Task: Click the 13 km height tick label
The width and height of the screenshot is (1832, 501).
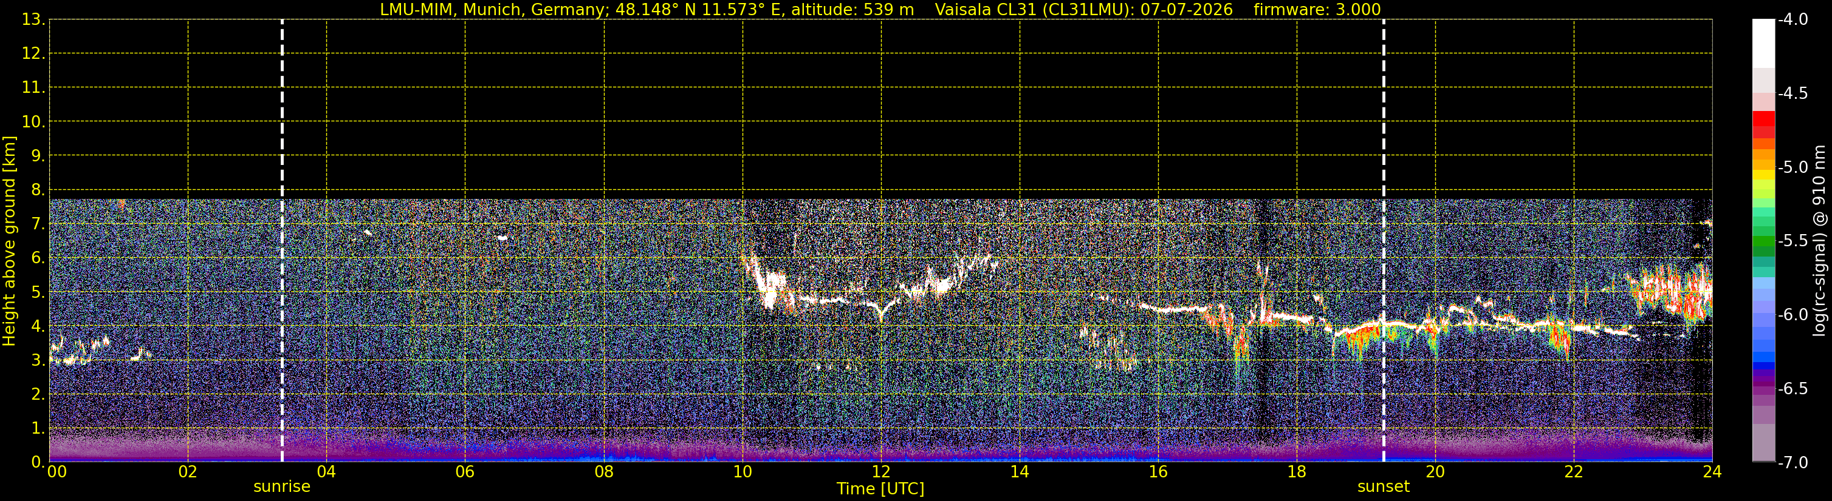Action: pyautogui.click(x=33, y=19)
